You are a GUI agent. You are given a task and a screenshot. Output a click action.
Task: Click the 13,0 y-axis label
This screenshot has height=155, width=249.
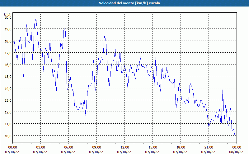tap(8, 100)
